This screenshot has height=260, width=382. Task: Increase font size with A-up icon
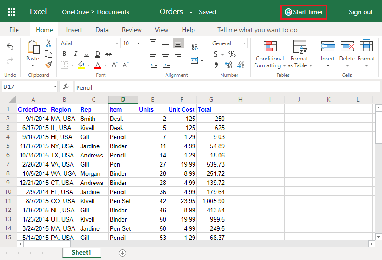pos(115,65)
